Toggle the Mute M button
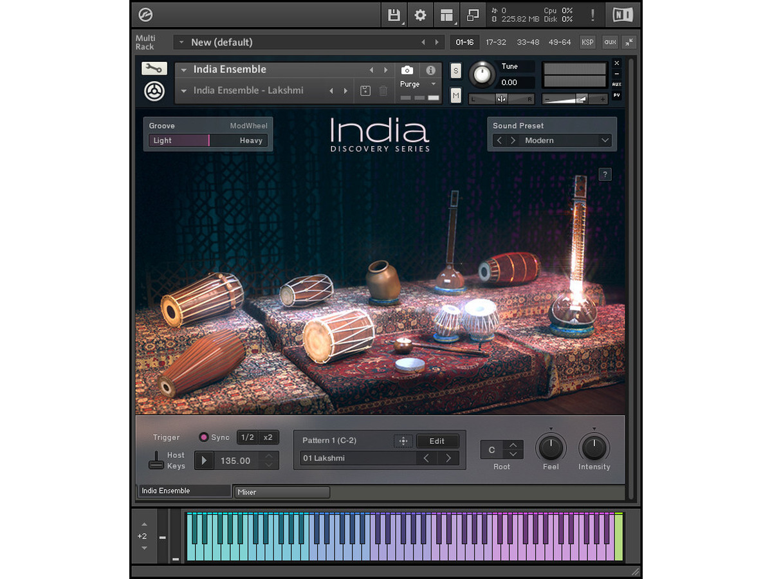The height and width of the screenshot is (579, 772). point(455,95)
